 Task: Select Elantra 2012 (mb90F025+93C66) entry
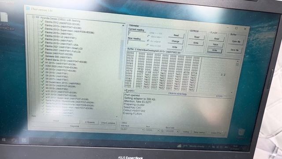[63, 23]
